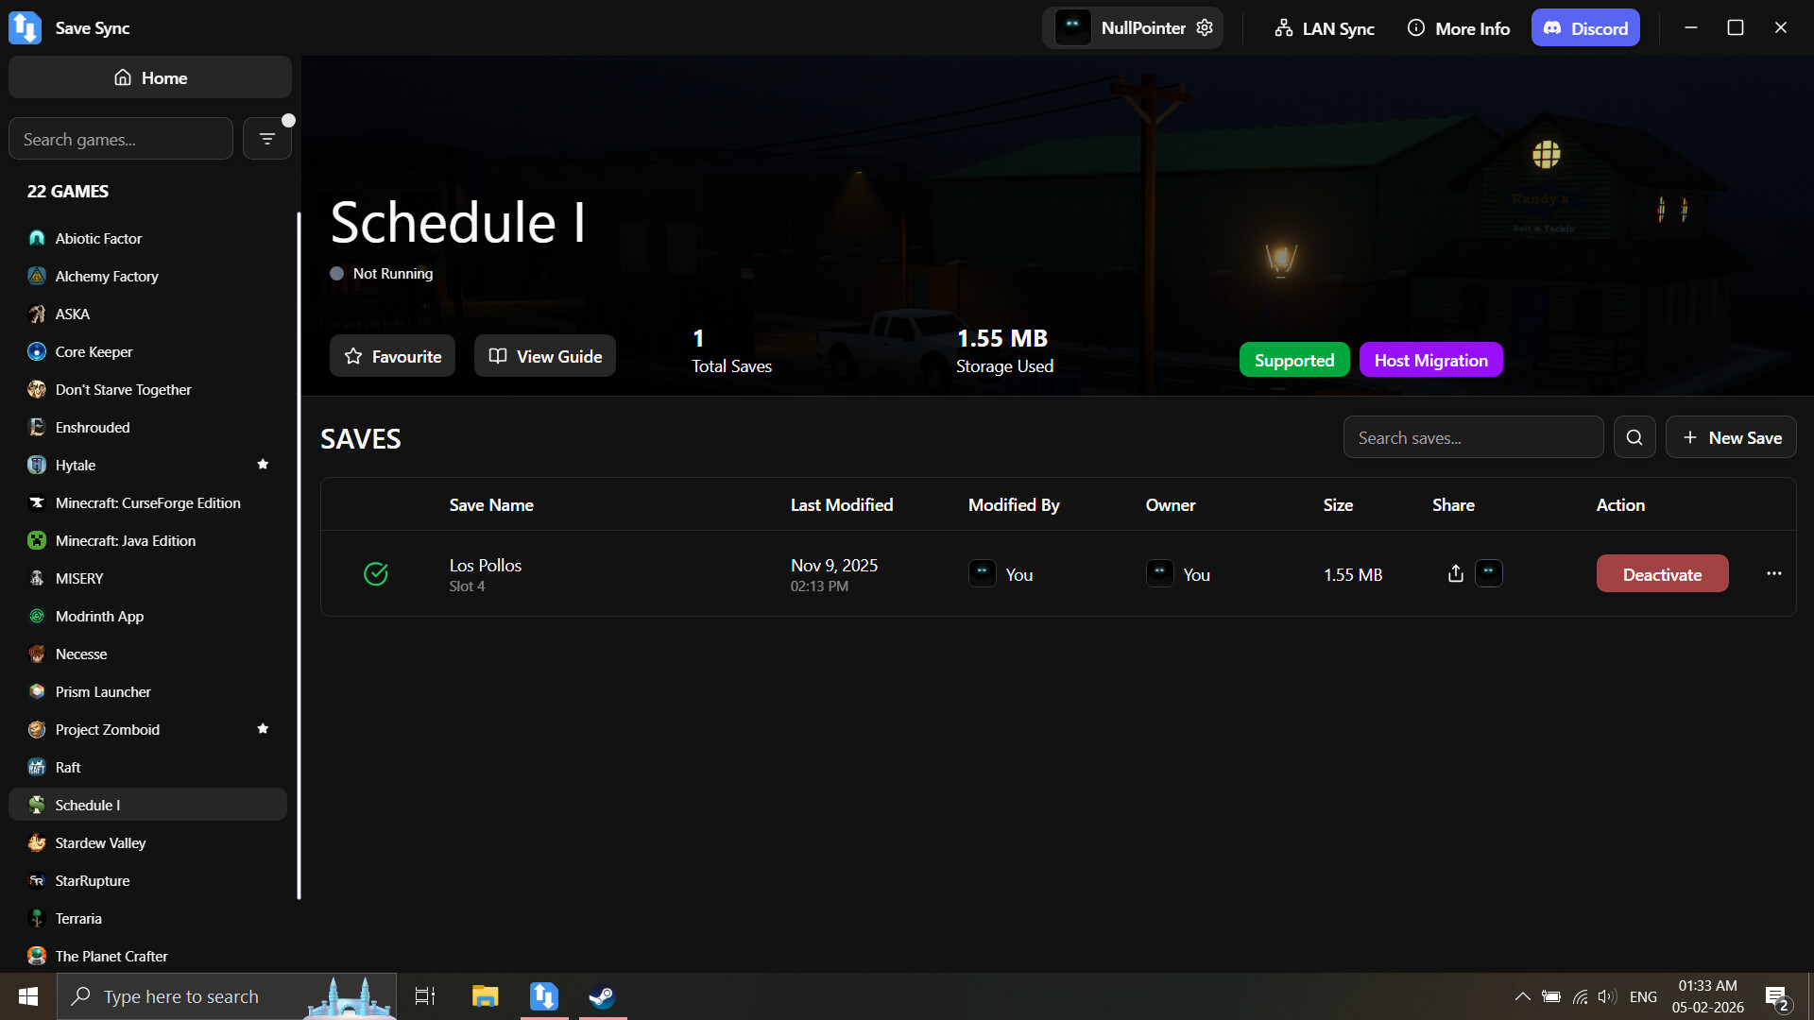Open the game filter options
The height and width of the screenshot is (1020, 1814).
pyautogui.click(x=267, y=137)
